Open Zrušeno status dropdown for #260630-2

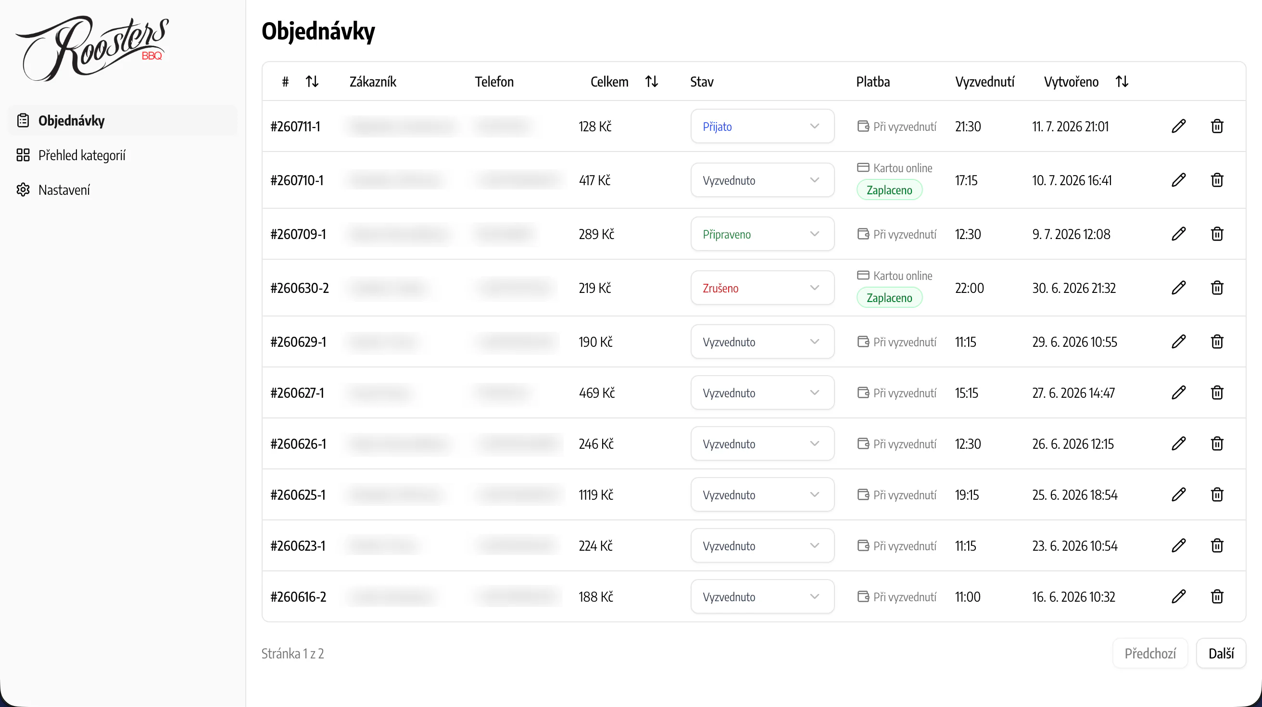click(x=762, y=288)
